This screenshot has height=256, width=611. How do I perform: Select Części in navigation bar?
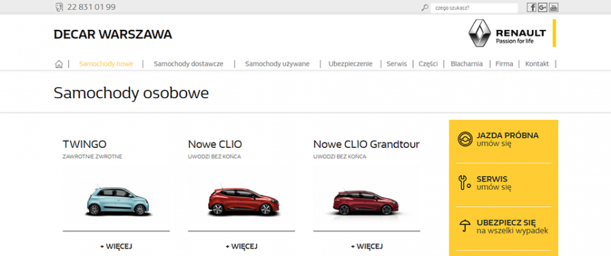tap(428, 64)
